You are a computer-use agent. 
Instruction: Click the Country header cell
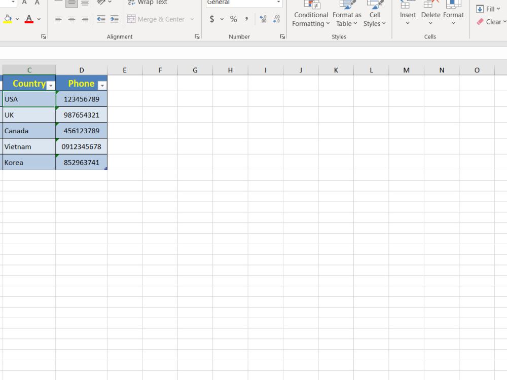[x=29, y=83]
